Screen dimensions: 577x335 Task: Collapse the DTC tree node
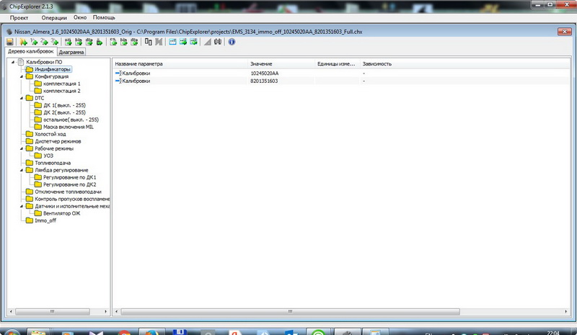[20, 98]
